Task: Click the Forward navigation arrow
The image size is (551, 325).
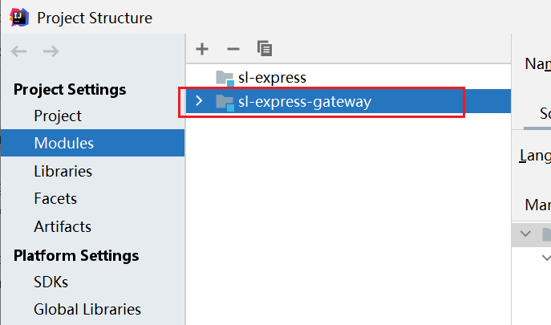Action: (51, 51)
